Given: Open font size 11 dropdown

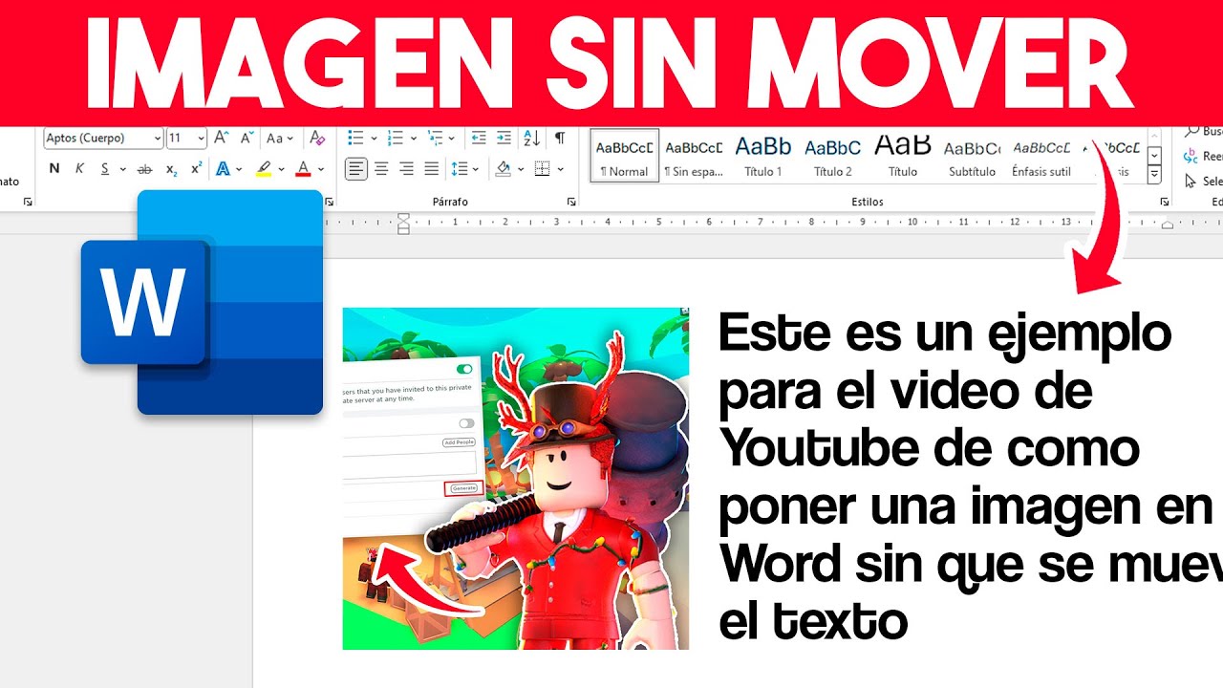Looking at the screenshot, I should tap(201, 139).
